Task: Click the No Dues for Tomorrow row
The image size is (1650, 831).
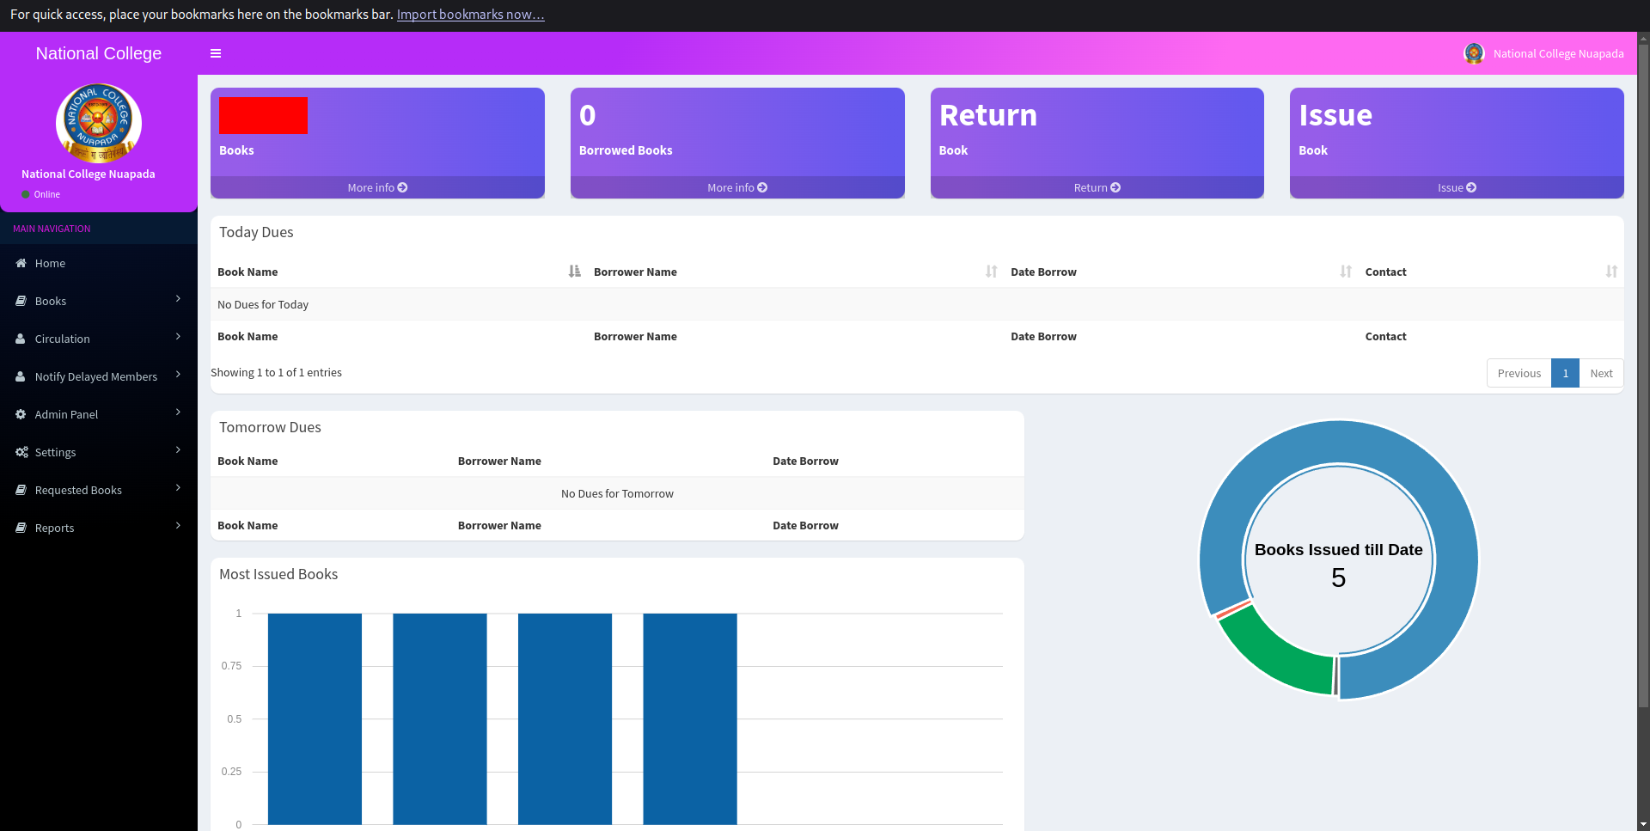Action: click(617, 493)
